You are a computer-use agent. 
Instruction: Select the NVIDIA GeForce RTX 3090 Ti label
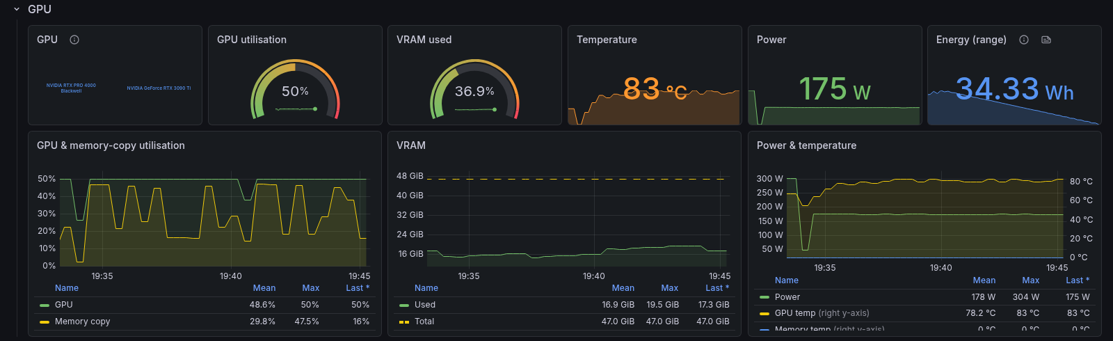click(x=159, y=88)
